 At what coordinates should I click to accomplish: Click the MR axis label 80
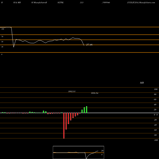pos(155,94)
